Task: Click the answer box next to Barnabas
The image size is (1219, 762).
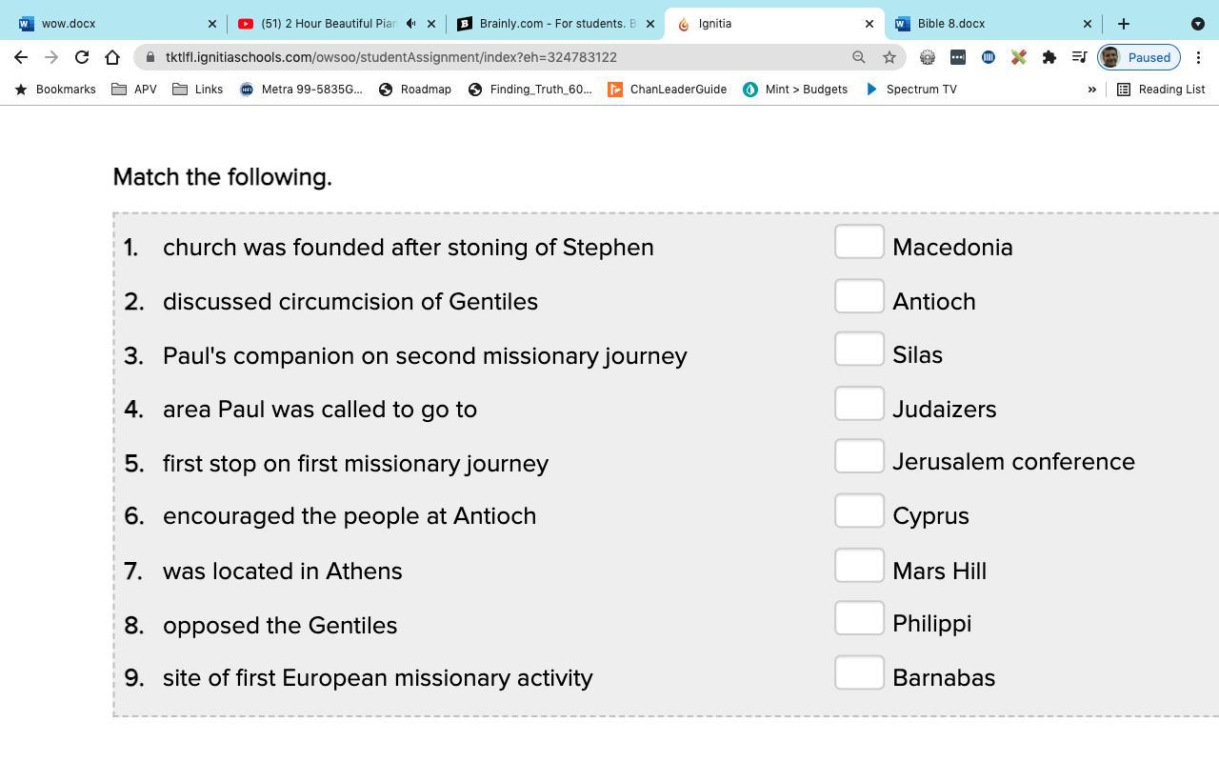Action: (x=859, y=673)
